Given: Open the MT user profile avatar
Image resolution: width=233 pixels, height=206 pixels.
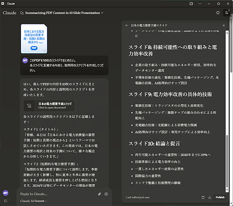Looking at the screenshot, I should 5,192.
